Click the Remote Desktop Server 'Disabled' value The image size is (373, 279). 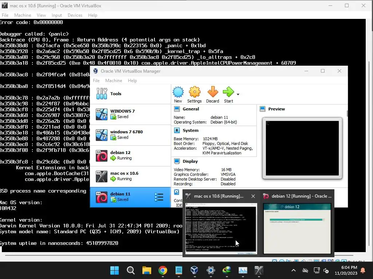(x=228, y=179)
